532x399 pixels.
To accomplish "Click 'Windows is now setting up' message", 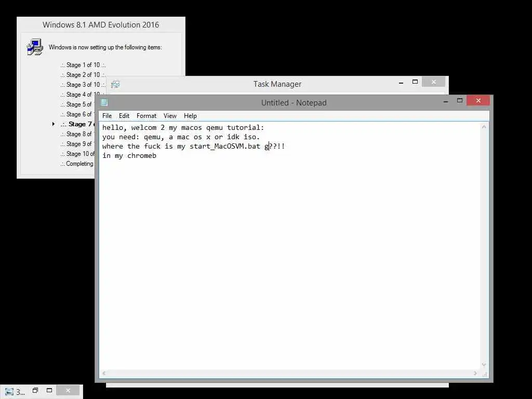I will click(105, 47).
